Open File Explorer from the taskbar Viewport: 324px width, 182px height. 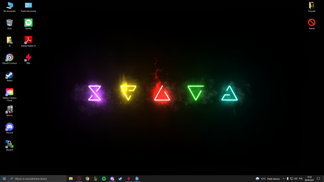pos(71,179)
